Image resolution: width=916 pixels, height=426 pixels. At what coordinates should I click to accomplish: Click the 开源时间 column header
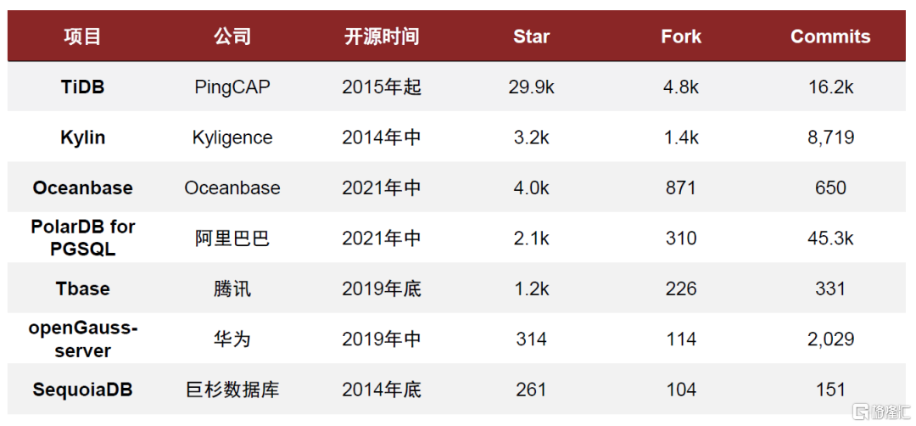click(x=382, y=36)
